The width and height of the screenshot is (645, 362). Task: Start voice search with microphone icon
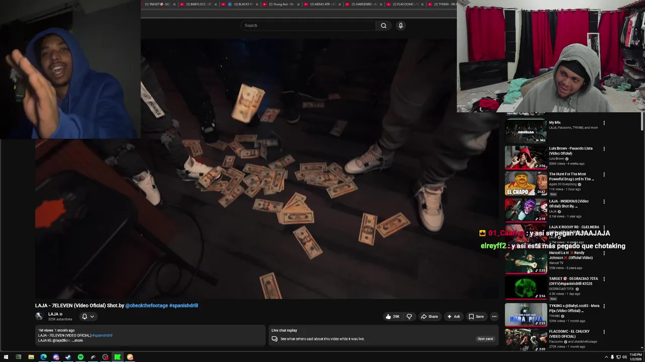(x=401, y=26)
